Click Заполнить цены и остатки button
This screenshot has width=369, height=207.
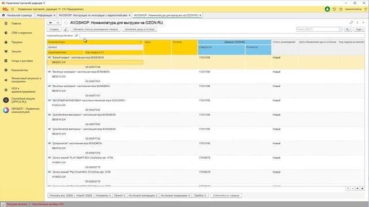click(140, 29)
